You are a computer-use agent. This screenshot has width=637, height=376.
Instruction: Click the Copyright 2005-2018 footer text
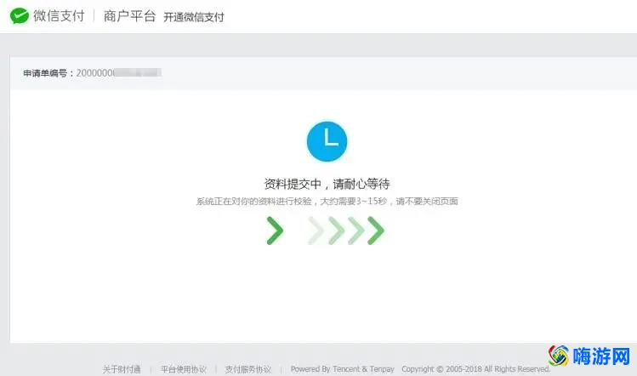pyautogui.click(x=475, y=369)
